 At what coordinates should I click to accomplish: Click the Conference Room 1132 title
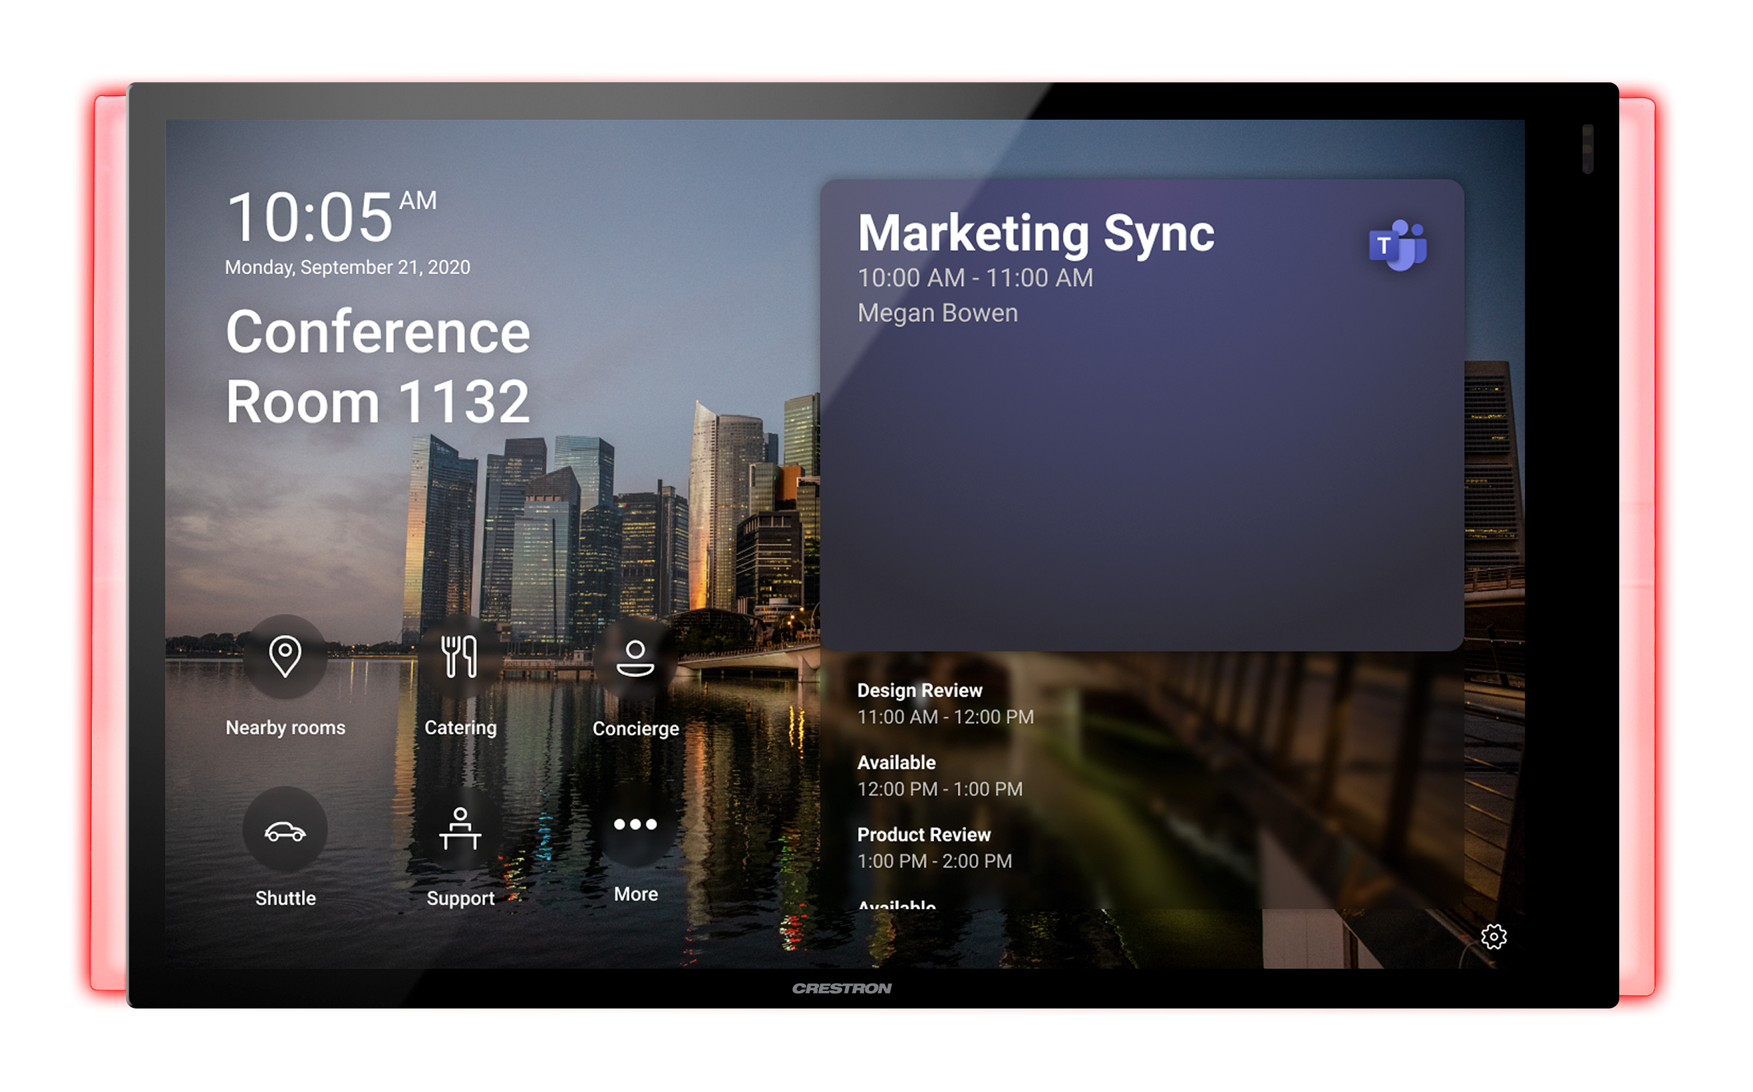coord(377,366)
